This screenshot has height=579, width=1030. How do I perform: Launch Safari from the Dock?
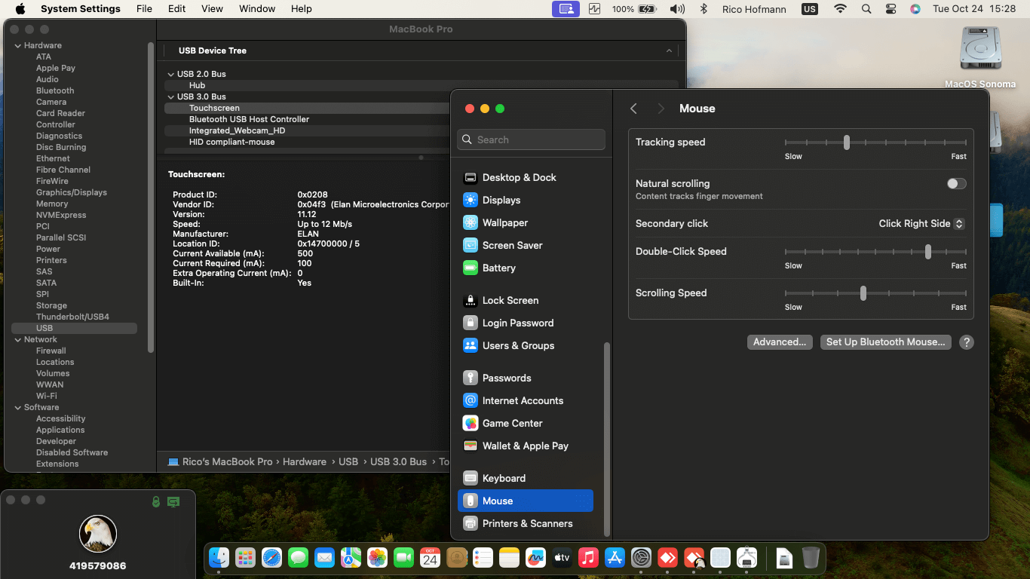click(271, 558)
